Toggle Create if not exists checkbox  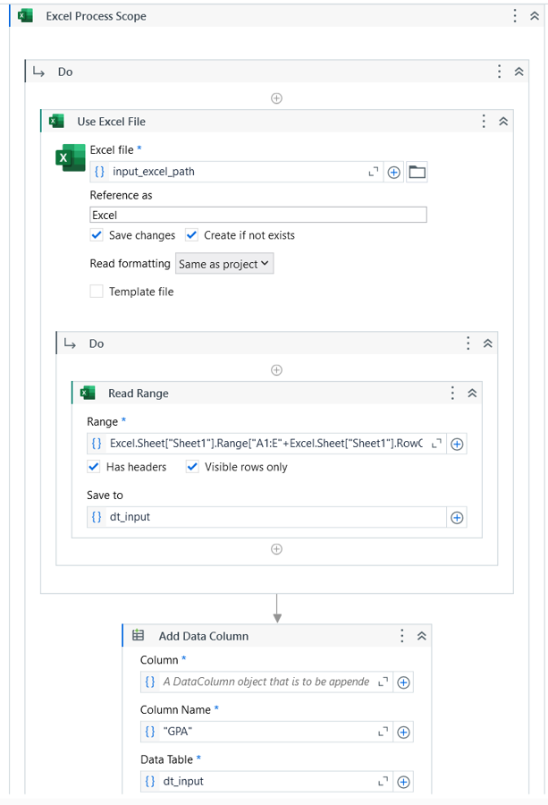(191, 235)
